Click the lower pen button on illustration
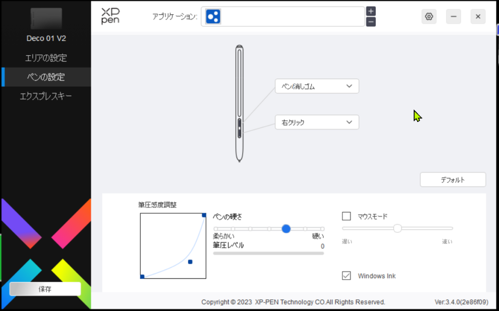This screenshot has height=311, width=499. (x=239, y=133)
